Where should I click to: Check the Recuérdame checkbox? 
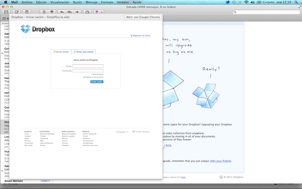pos(92,74)
